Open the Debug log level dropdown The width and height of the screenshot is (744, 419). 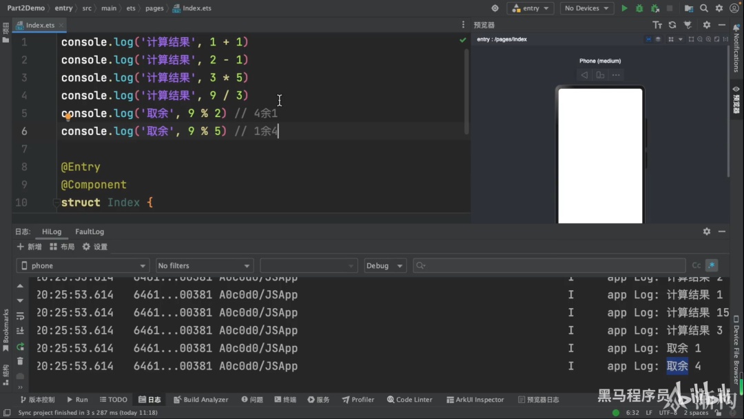384,265
